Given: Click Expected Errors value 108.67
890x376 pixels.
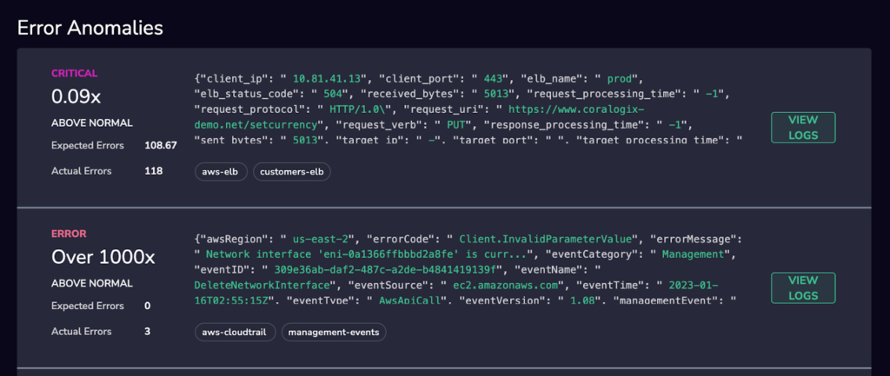Looking at the screenshot, I should click(x=161, y=146).
